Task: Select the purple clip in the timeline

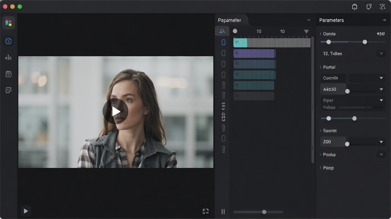Action: coord(254,53)
